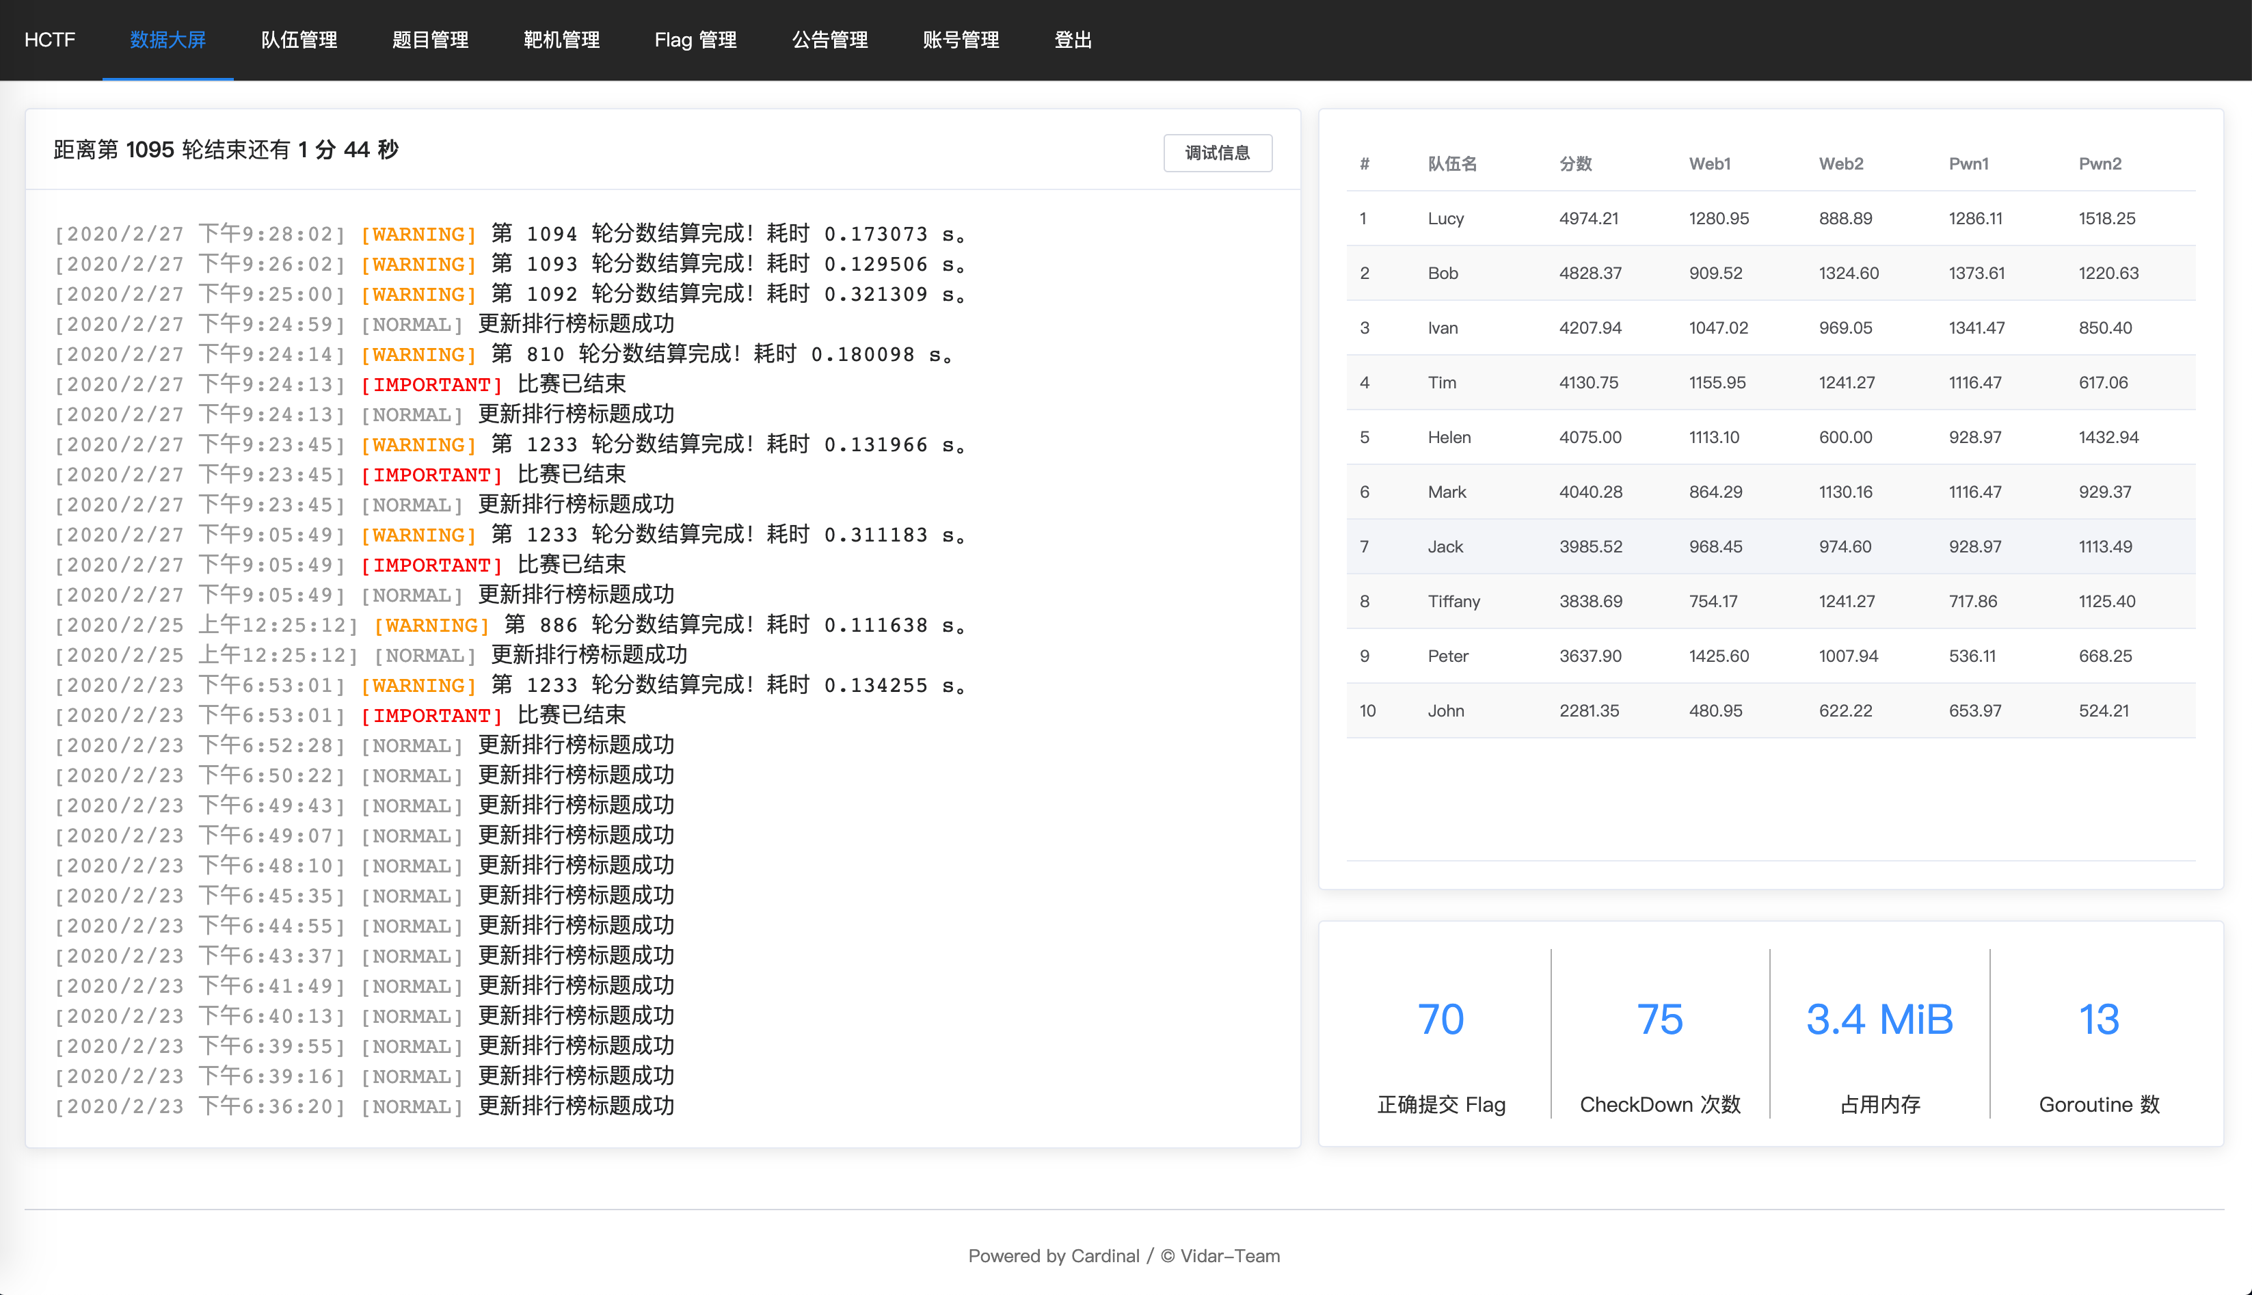The height and width of the screenshot is (1295, 2252).
Task: Open 靶机管理 in the navbar
Action: 561,40
